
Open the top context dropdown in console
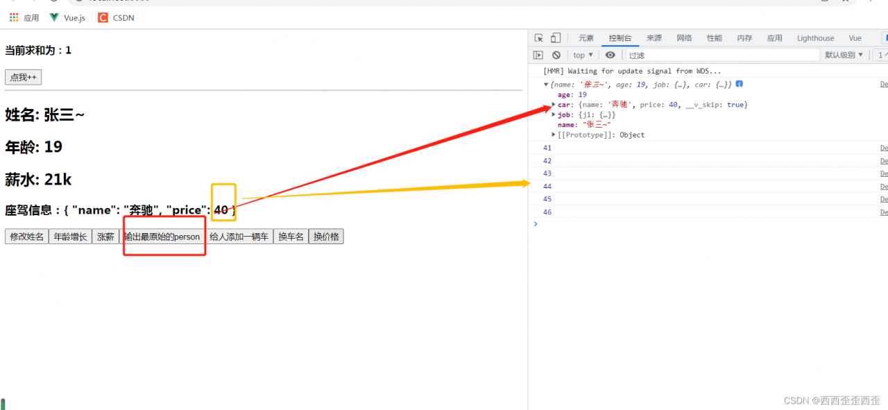[583, 55]
